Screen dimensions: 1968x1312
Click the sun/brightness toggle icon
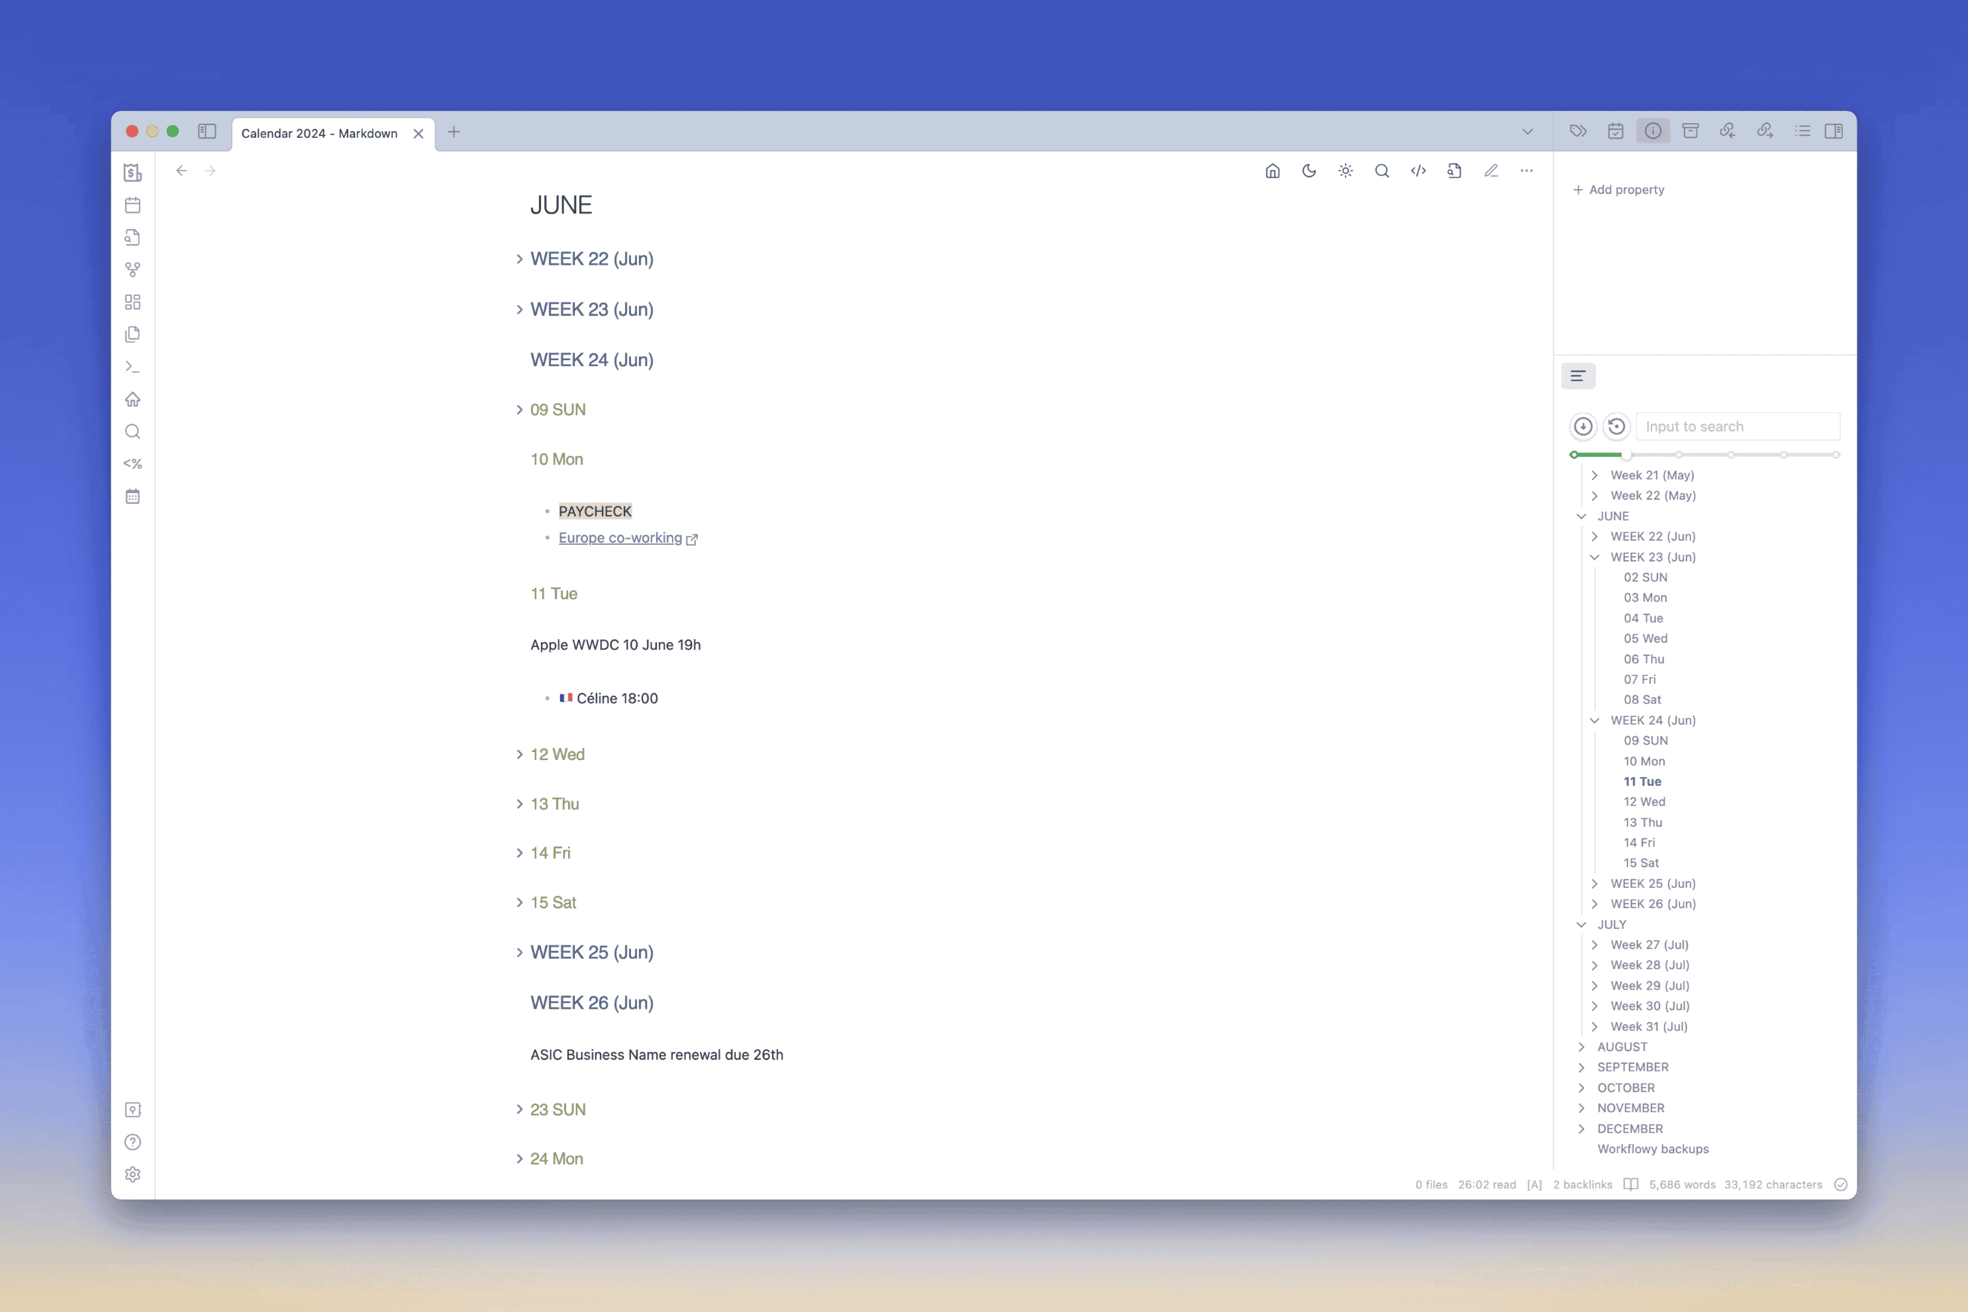pos(1346,171)
